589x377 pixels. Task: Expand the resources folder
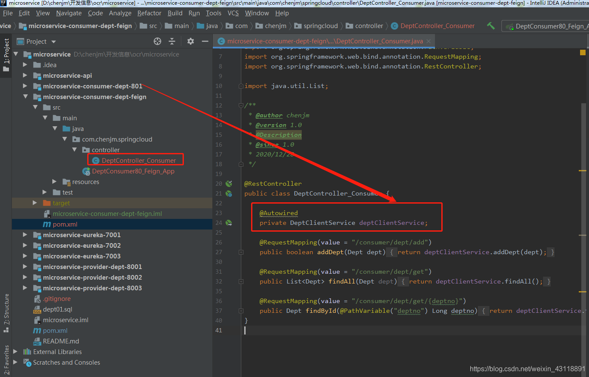coord(54,182)
